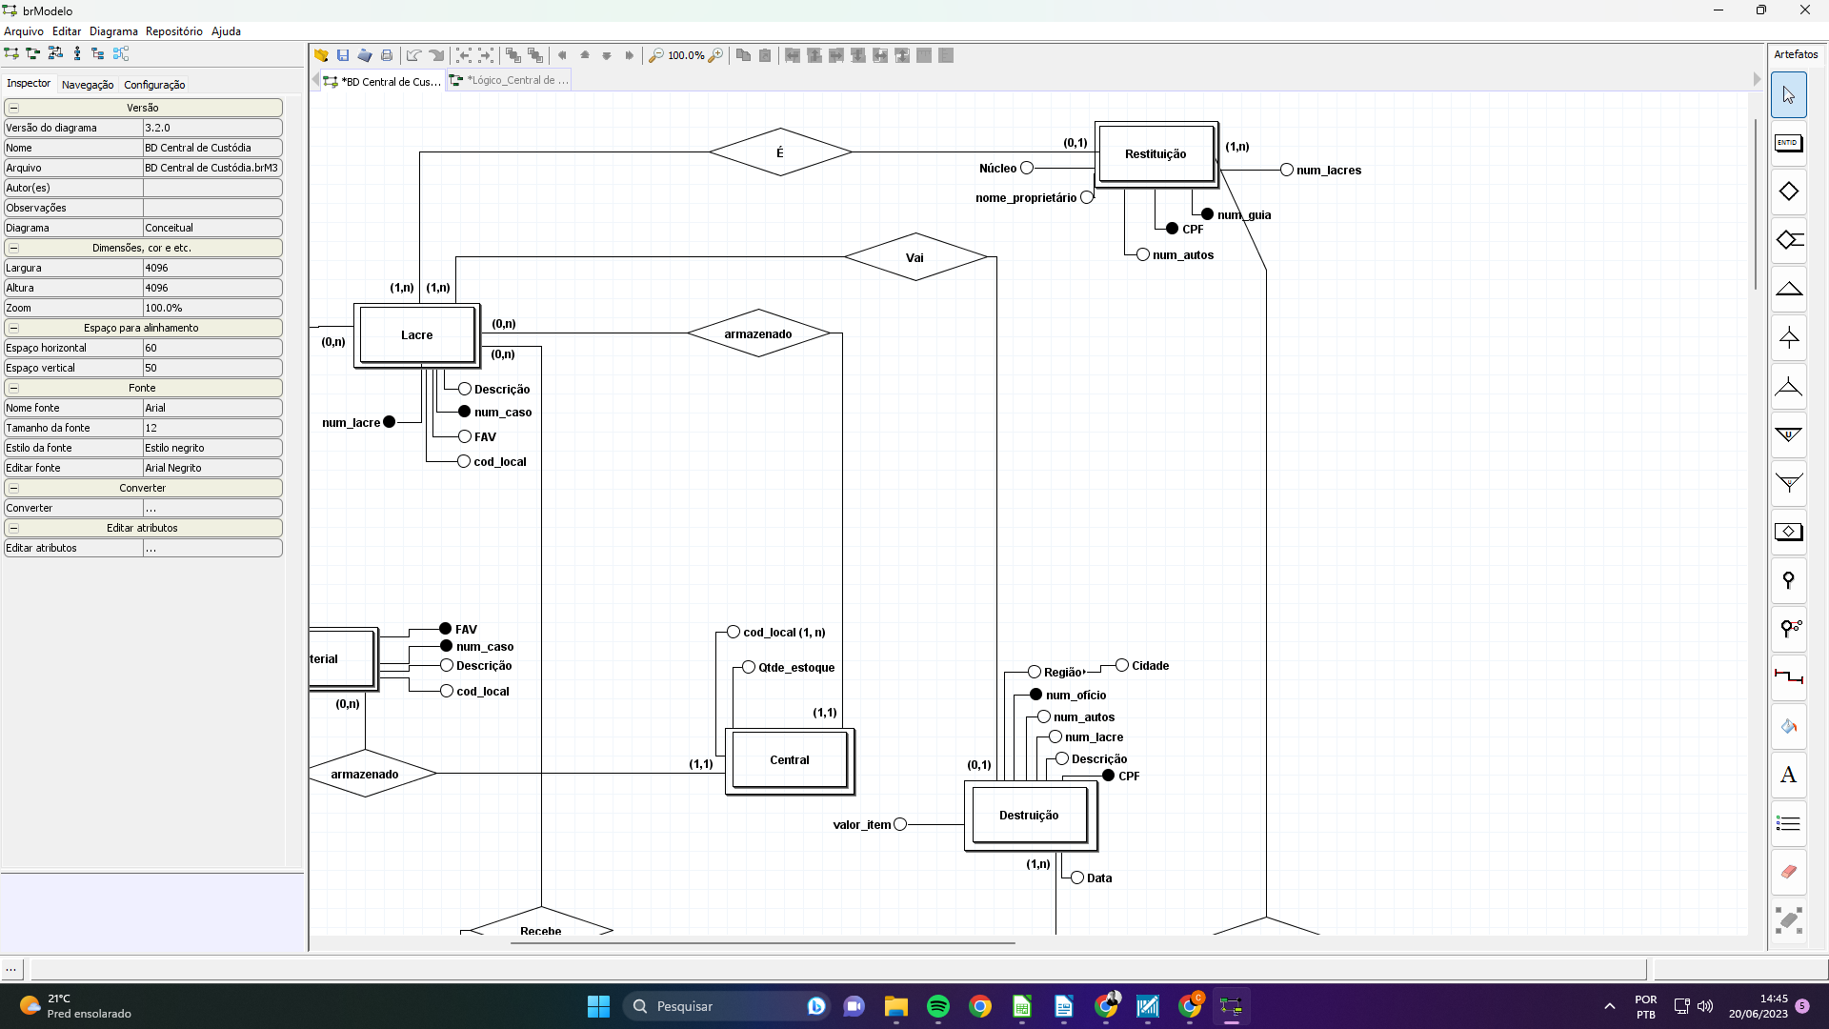Select the Vai relationship diamond
The image size is (1829, 1029).
[915, 257]
